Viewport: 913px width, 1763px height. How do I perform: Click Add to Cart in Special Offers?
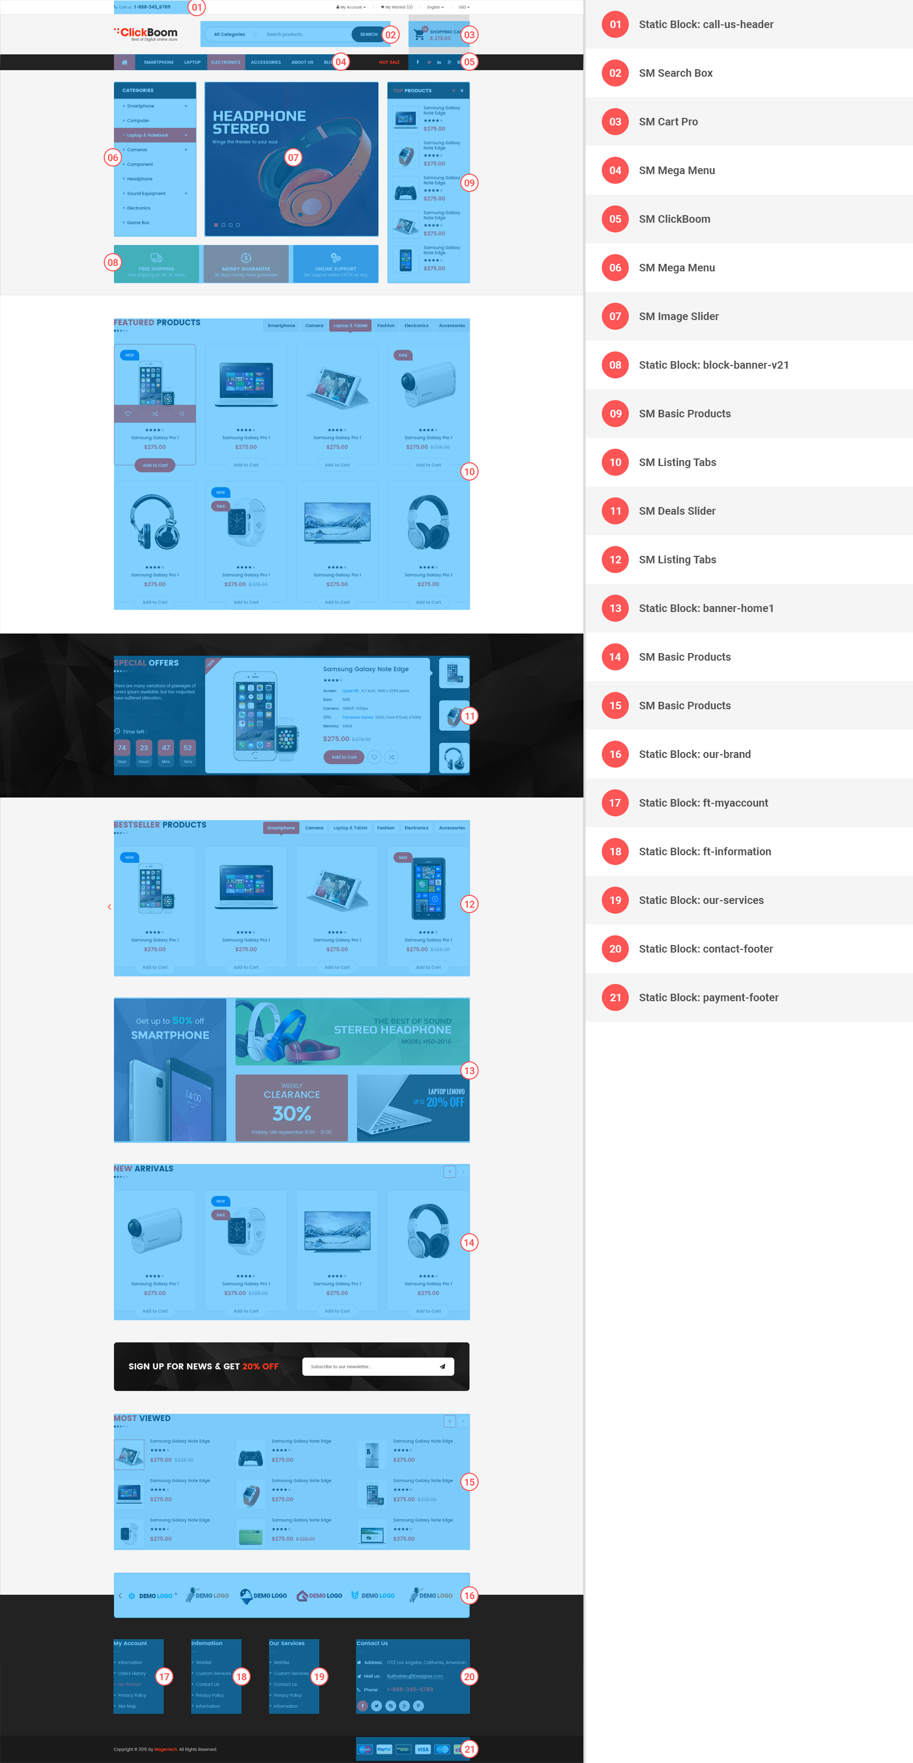pyautogui.click(x=344, y=757)
